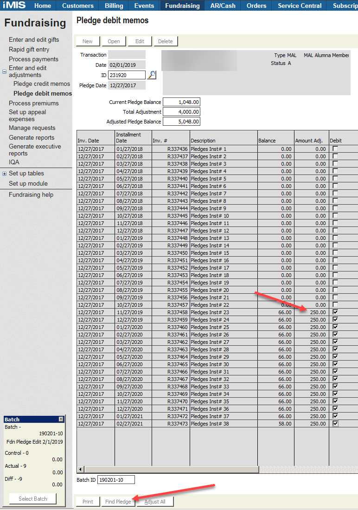The height and width of the screenshot is (510, 358).
Task: Go to Service Central tab
Action: click(300, 6)
